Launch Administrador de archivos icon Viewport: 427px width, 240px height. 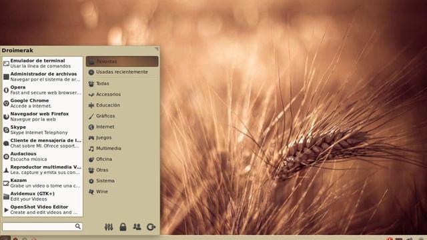(6, 77)
